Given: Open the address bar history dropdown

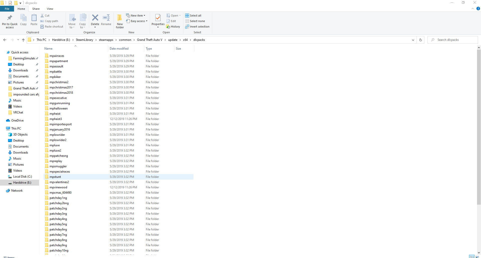Looking at the screenshot, I should click(413, 40).
